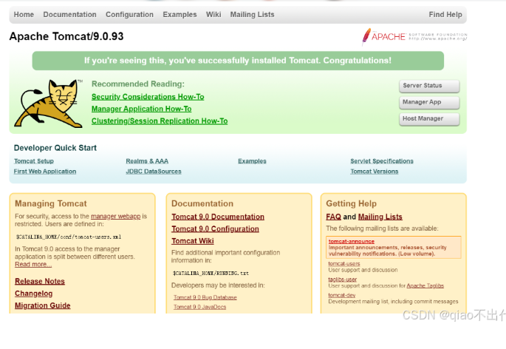Click the $CATALINA_HOME/conf/tomcat-users.xml path text
The width and height of the screenshot is (506, 349).
pos(69,237)
